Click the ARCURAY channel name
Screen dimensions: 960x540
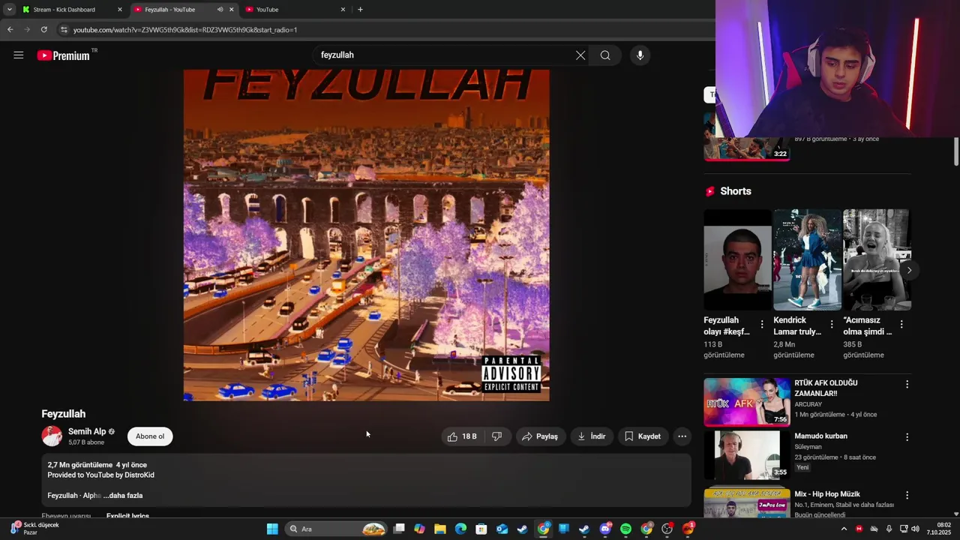point(808,404)
